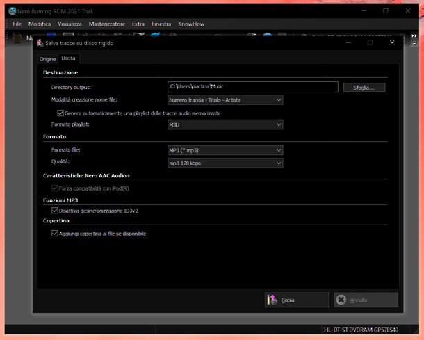Click the Salva tracce dialog title icon
424x340 pixels.
(x=40, y=43)
